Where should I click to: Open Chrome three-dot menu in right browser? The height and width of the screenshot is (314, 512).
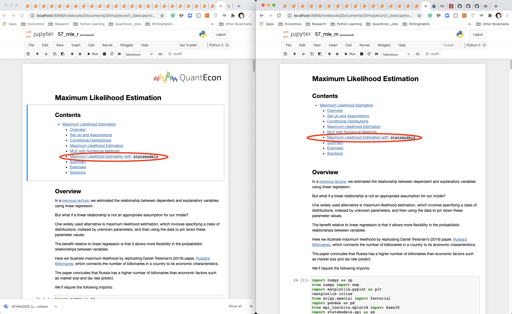point(507,16)
